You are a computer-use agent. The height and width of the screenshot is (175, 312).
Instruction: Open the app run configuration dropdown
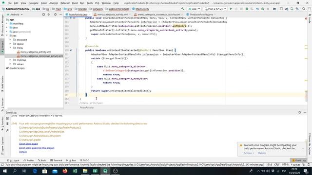[x=194, y=9]
